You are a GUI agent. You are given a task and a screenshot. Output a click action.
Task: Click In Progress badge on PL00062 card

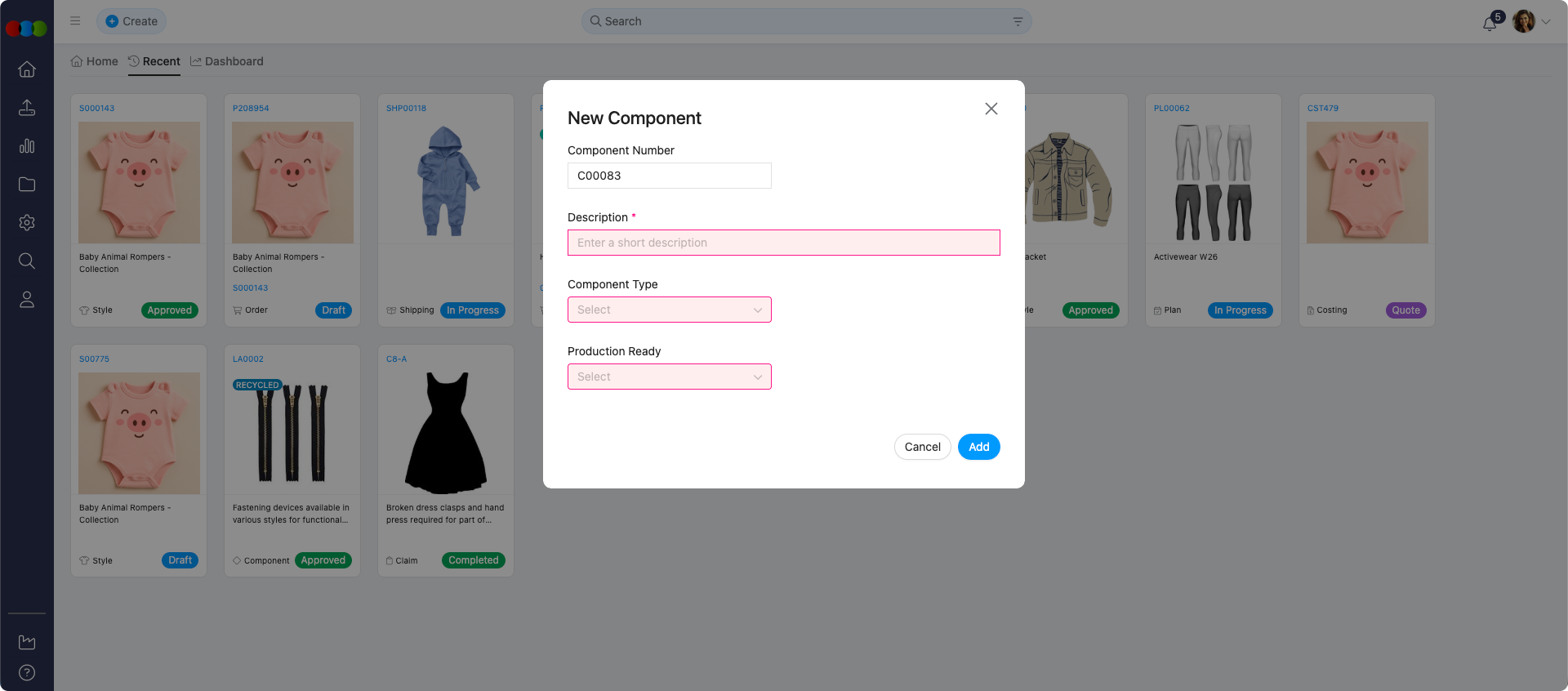(x=1241, y=310)
